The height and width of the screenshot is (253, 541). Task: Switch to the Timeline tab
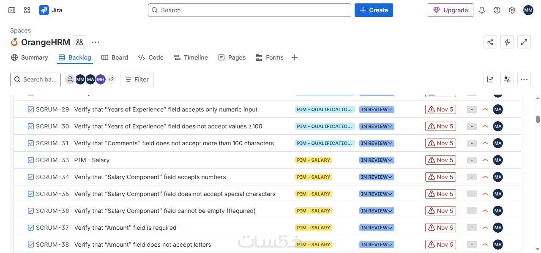191,57
